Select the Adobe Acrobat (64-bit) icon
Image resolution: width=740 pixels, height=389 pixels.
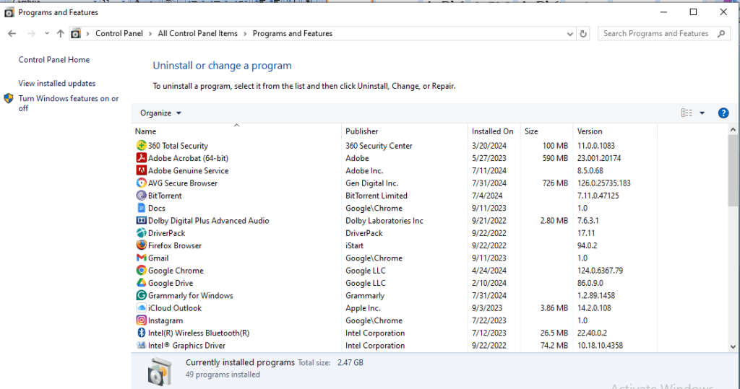point(142,158)
